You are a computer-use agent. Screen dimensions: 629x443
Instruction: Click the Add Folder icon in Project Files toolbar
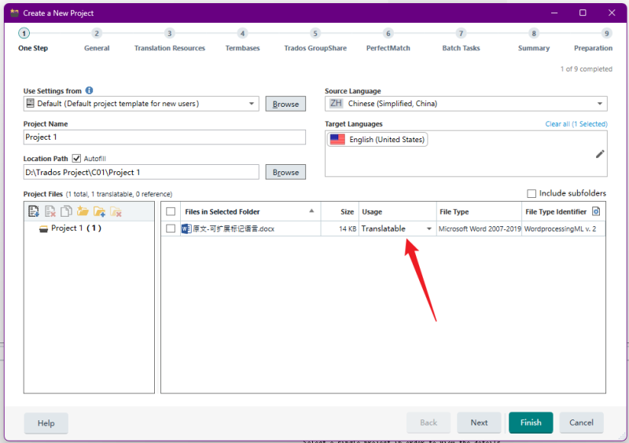(x=83, y=211)
